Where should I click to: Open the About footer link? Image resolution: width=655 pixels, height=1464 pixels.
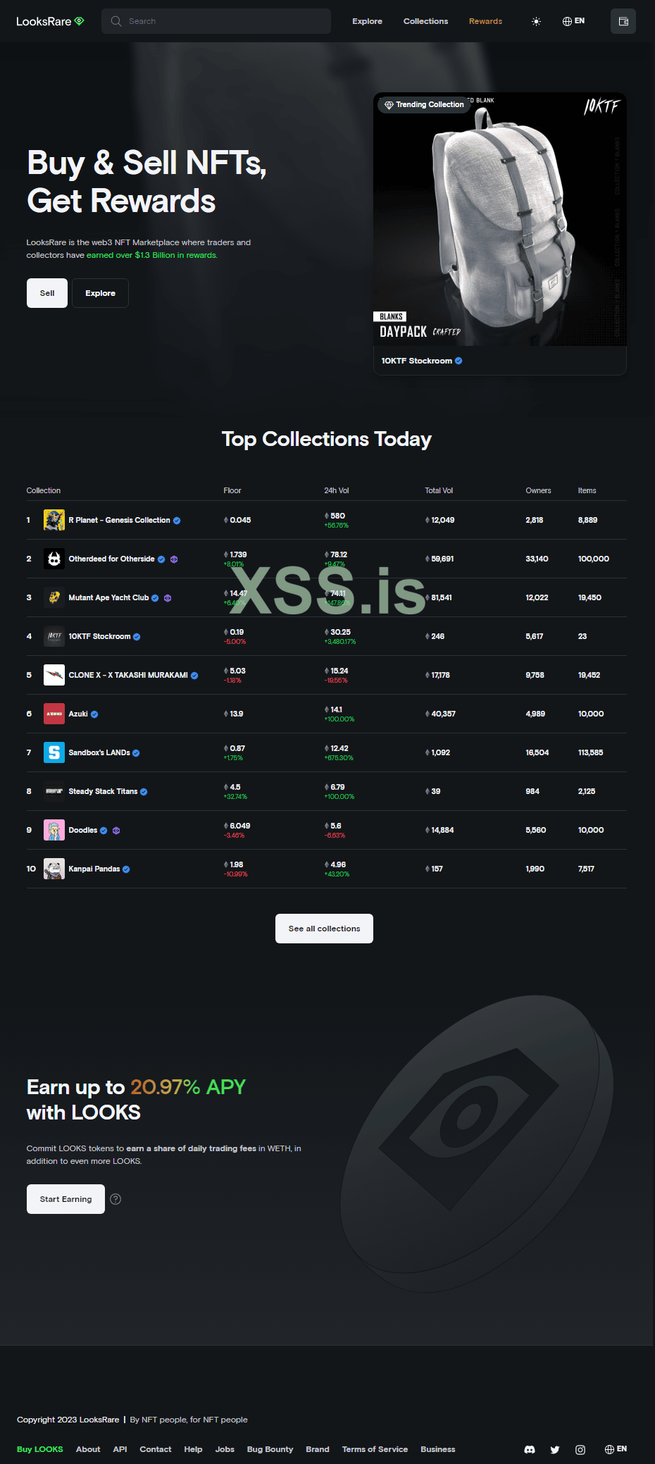pyautogui.click(x=88, y=1449)
